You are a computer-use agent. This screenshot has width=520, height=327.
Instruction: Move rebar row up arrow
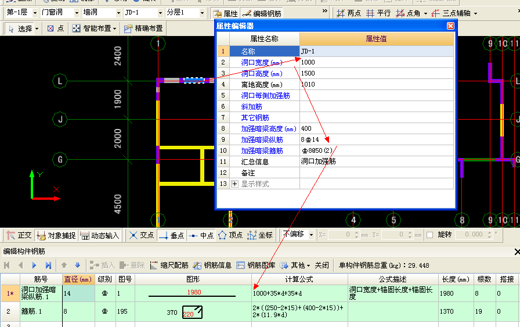(x=64, y=265)
